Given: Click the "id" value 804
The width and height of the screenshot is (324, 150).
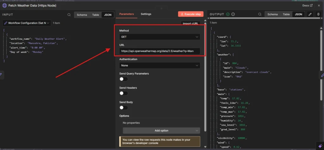Looking at the screenshot, I should (234, 63).
